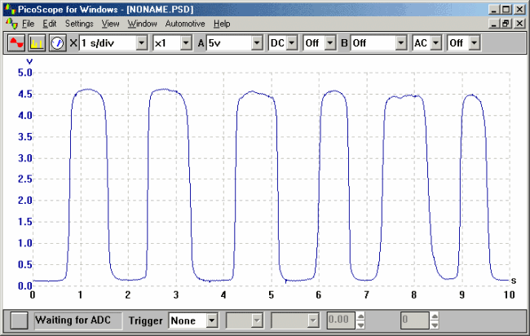Open the File menu
Screen dimensions: 530x336
click(x=29, y=24)
